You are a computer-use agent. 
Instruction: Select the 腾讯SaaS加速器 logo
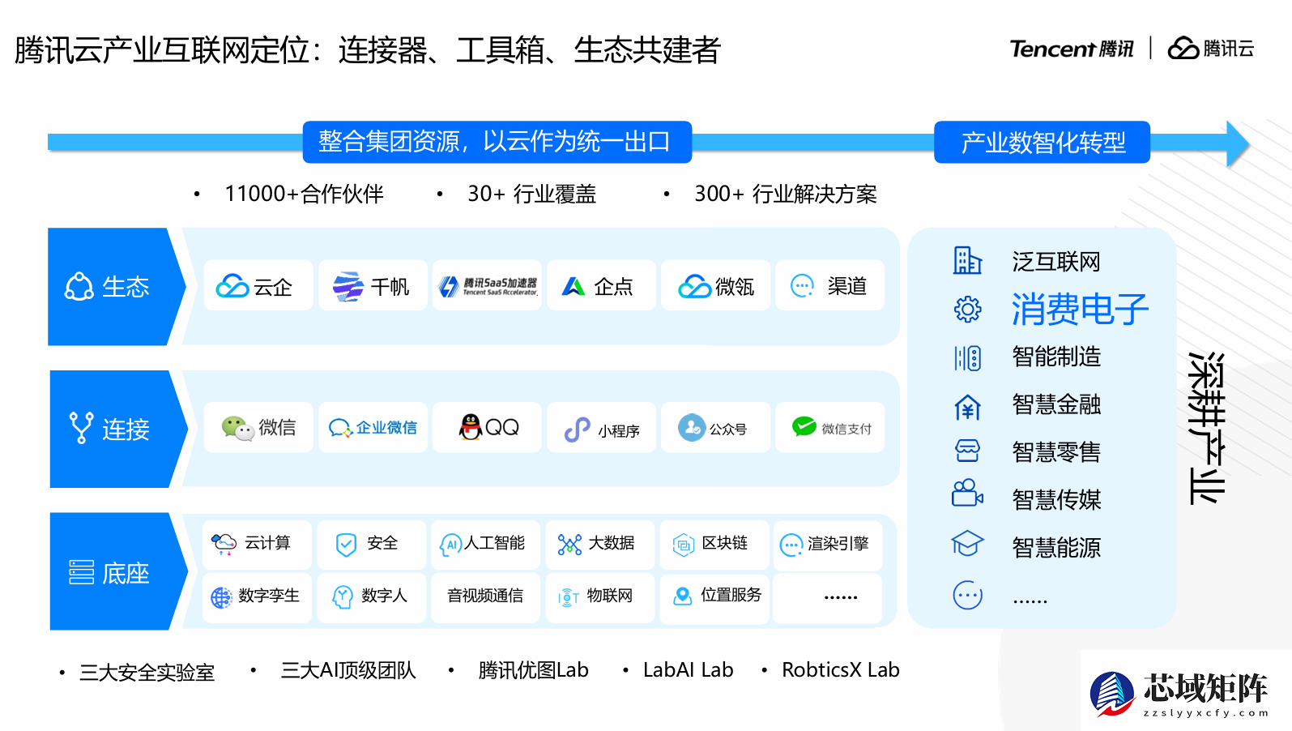pyautogui.click(x=488, y=286)
